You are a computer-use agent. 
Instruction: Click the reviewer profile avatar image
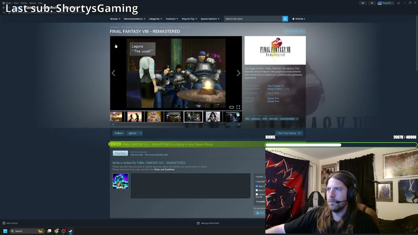point(120,181)
